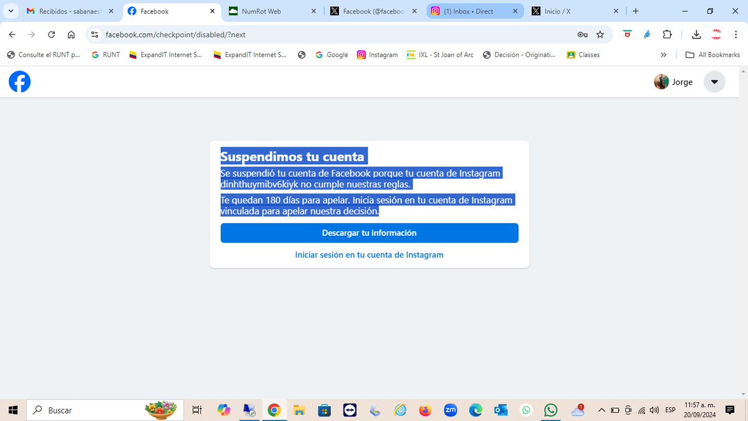Open TeamViewer on the taskbar
The height and width of the screenshot is (421, 748).
[x=350, y=410]
